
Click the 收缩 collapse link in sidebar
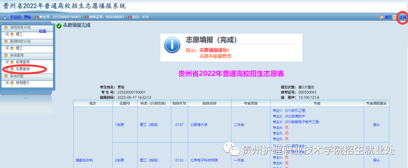42,31
